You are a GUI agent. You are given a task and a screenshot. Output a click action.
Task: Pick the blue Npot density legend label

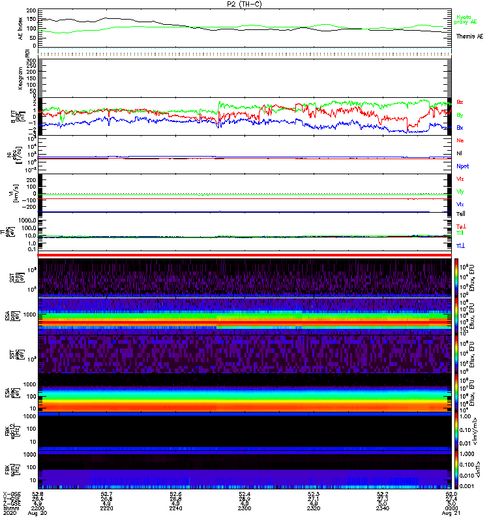462,166
